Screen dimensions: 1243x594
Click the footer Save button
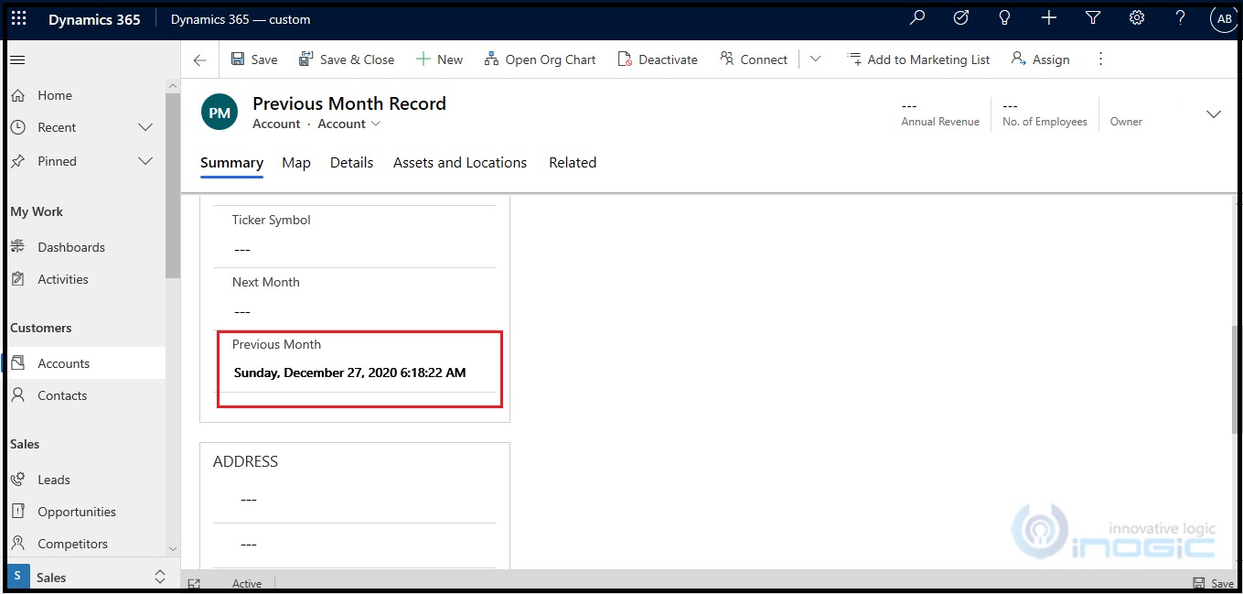(1213, 583)
